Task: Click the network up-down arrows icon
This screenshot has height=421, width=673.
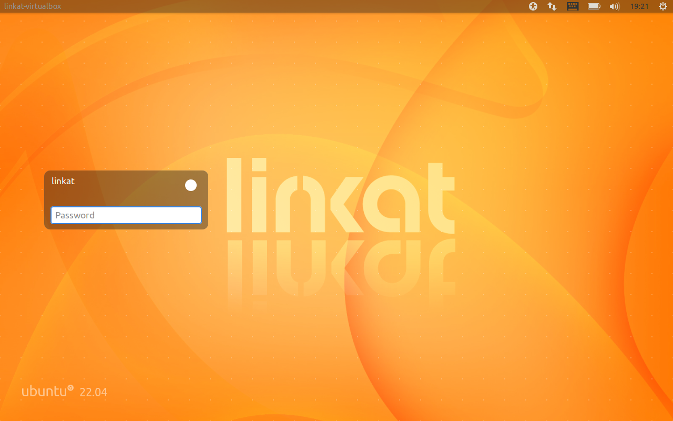Action: pos(552,6)
